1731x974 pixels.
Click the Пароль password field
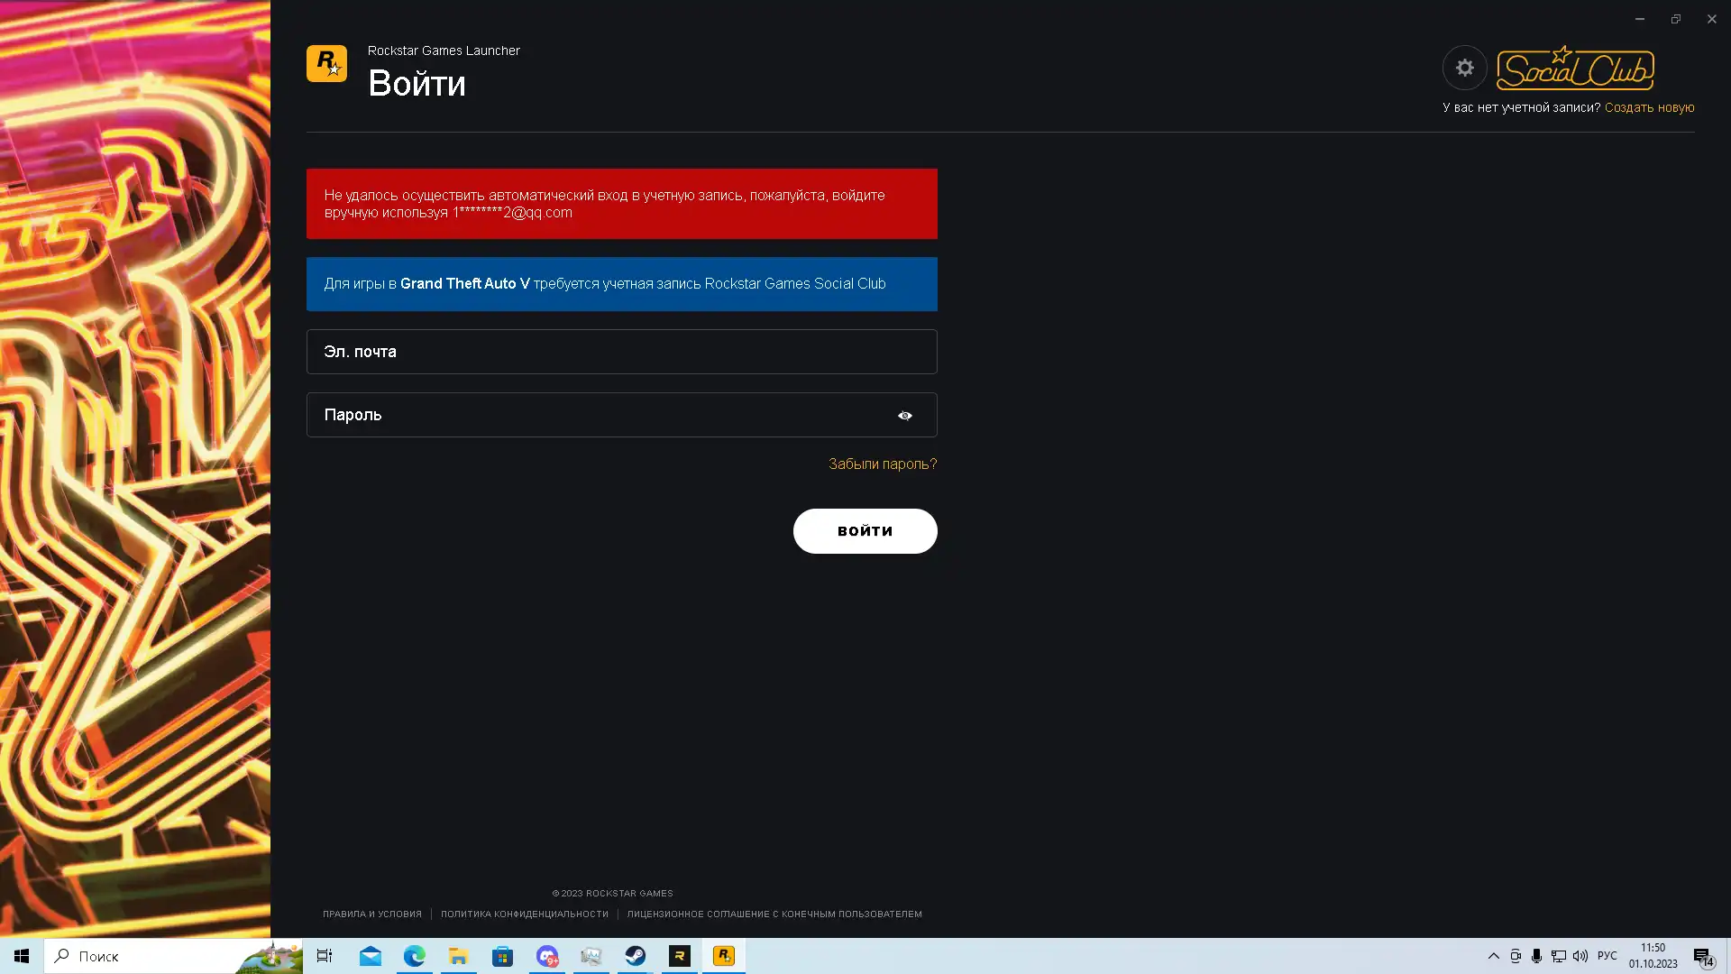tap(621, 415)
